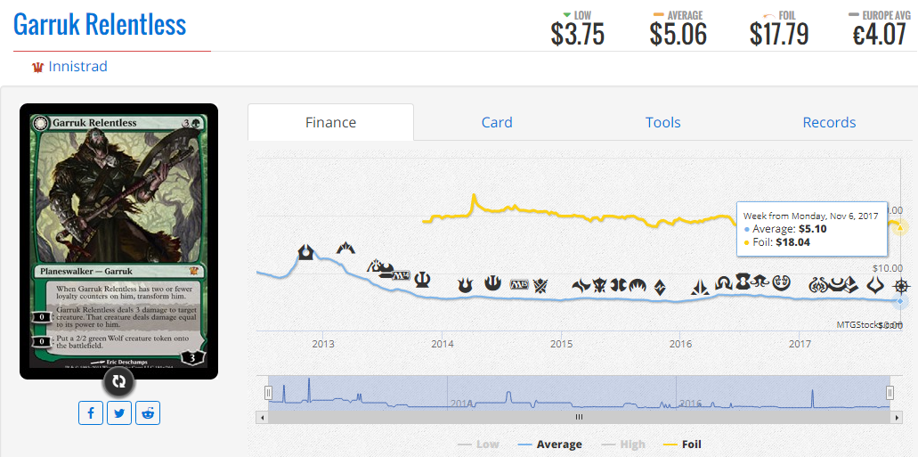The width and height of the screenshot is (918, 457).
Task: Click the Amonkhet pyramid set marker
Action: (850, 285)
